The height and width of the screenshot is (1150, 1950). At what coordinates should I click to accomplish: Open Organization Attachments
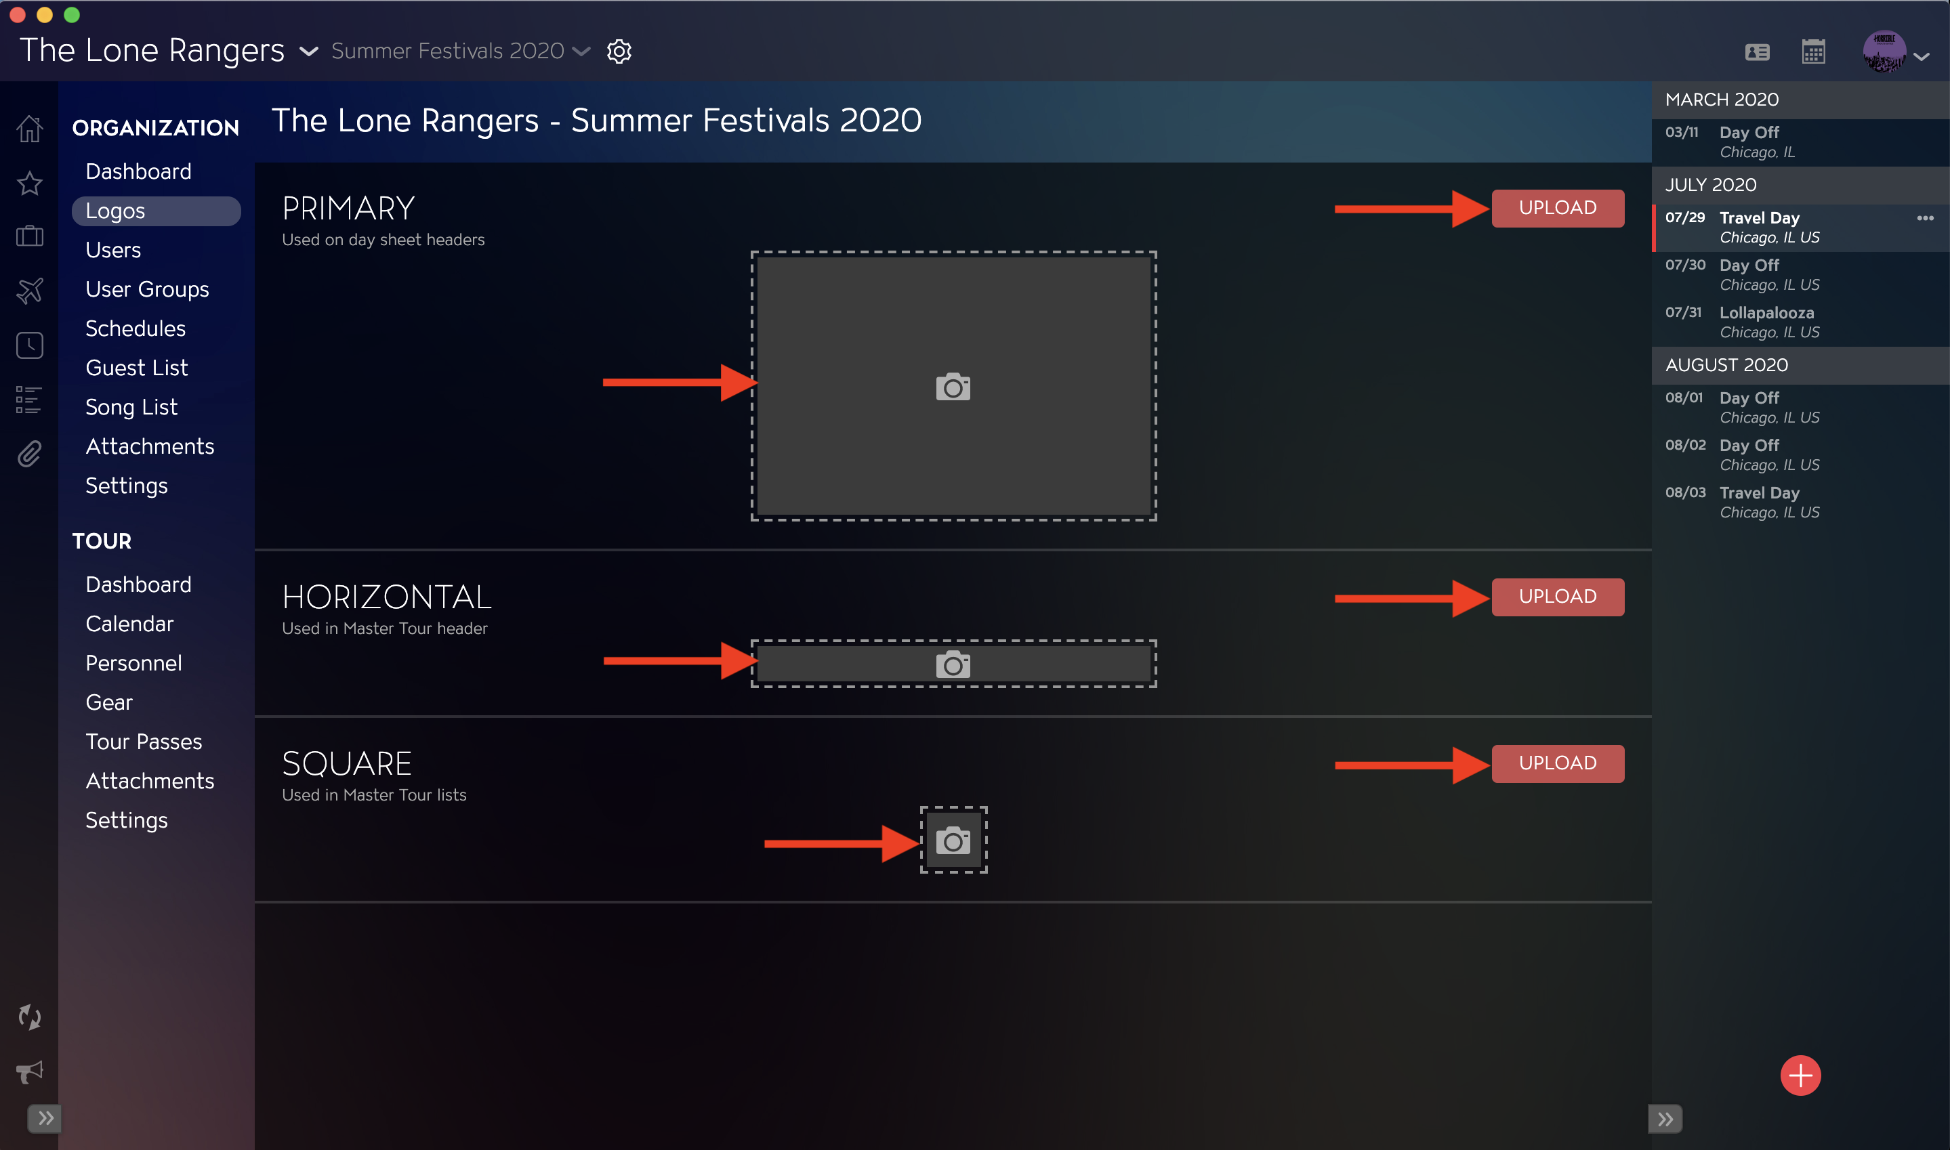150,446
